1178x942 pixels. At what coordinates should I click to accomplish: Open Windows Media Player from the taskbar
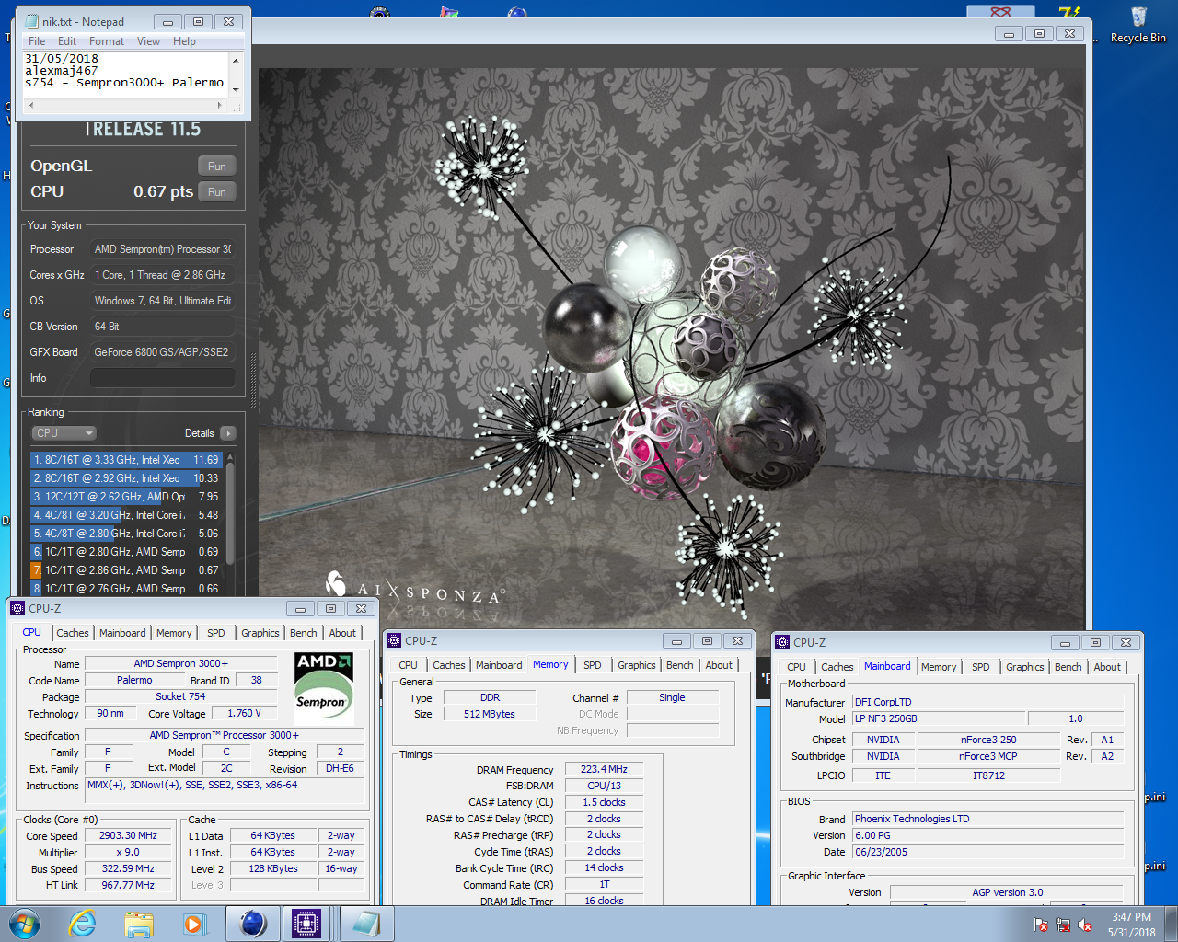point(194,924)
